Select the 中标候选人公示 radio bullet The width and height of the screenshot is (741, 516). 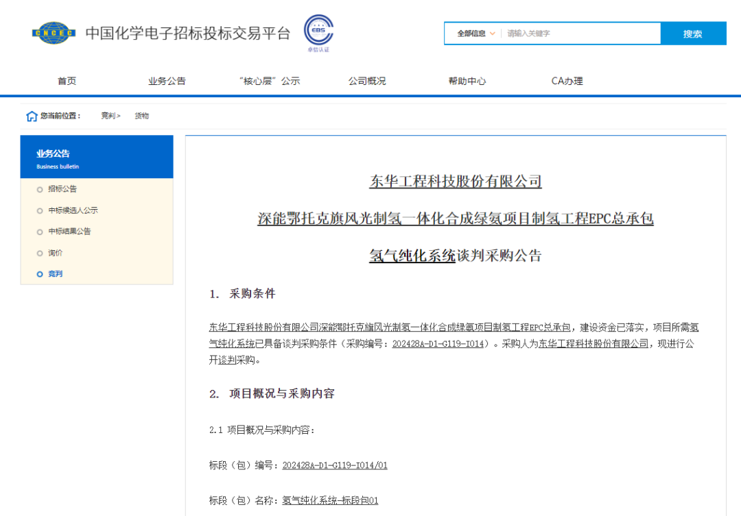(40, 210)
